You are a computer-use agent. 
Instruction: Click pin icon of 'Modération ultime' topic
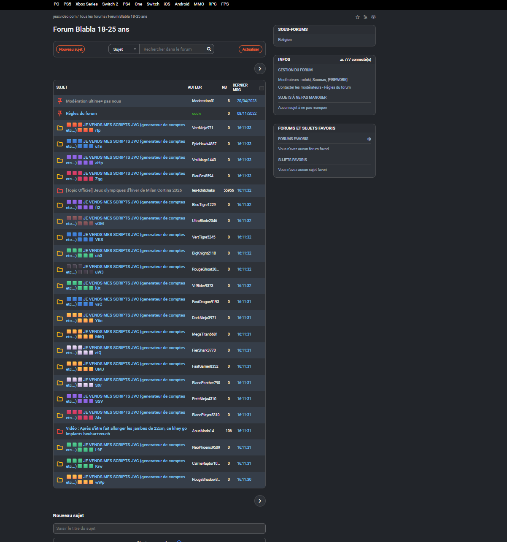[60, 101]
